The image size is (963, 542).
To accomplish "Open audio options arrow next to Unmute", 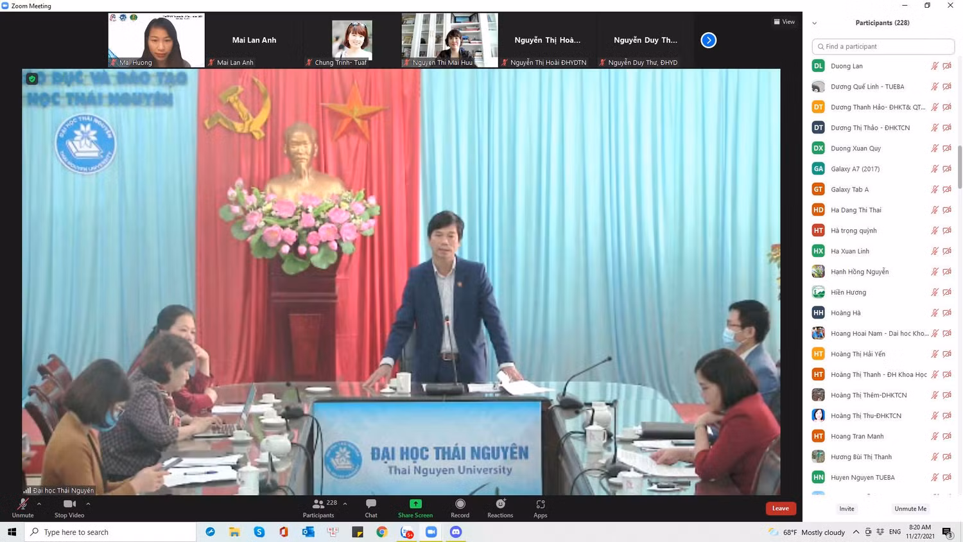I will [x=39, y=503].
